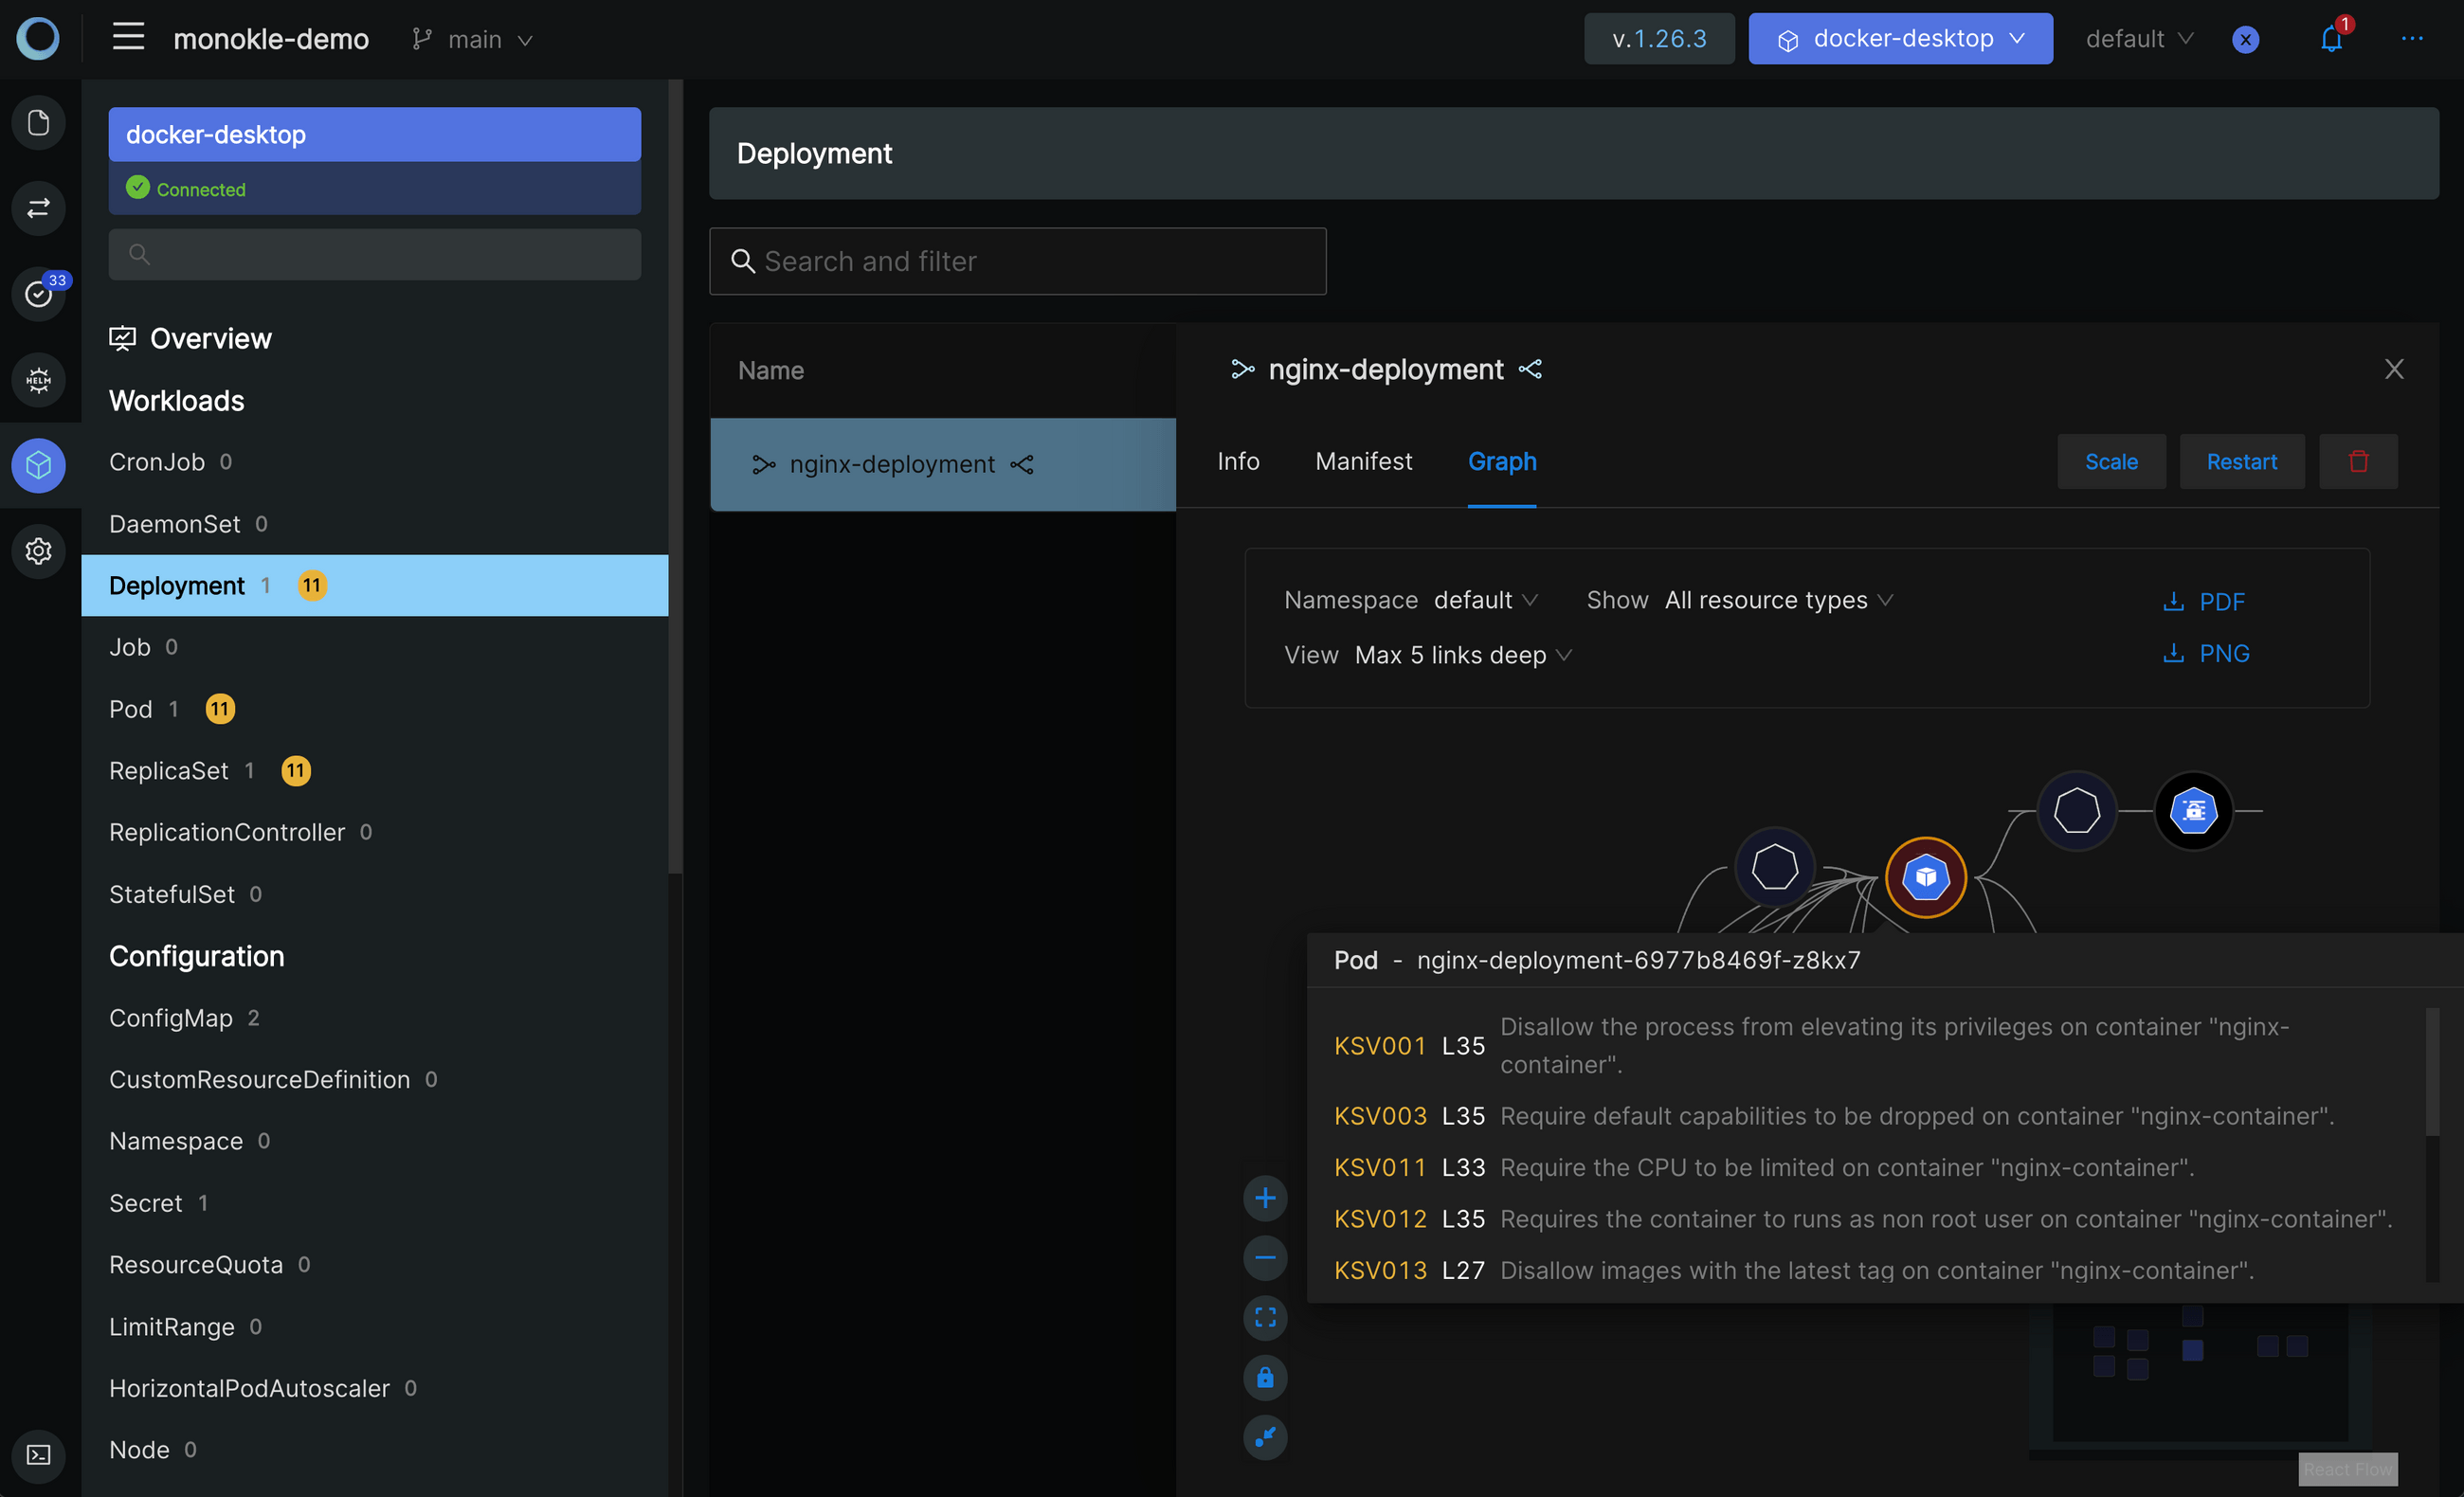
Task: Click the graph zoom-in plus button
Action: point(1265,1198)
